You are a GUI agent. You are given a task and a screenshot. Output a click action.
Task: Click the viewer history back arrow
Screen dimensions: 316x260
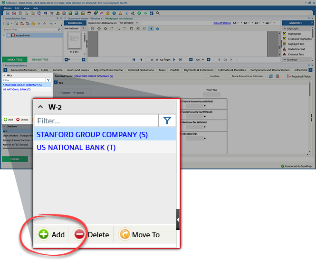pyautogui.click(x=219, y=60)
